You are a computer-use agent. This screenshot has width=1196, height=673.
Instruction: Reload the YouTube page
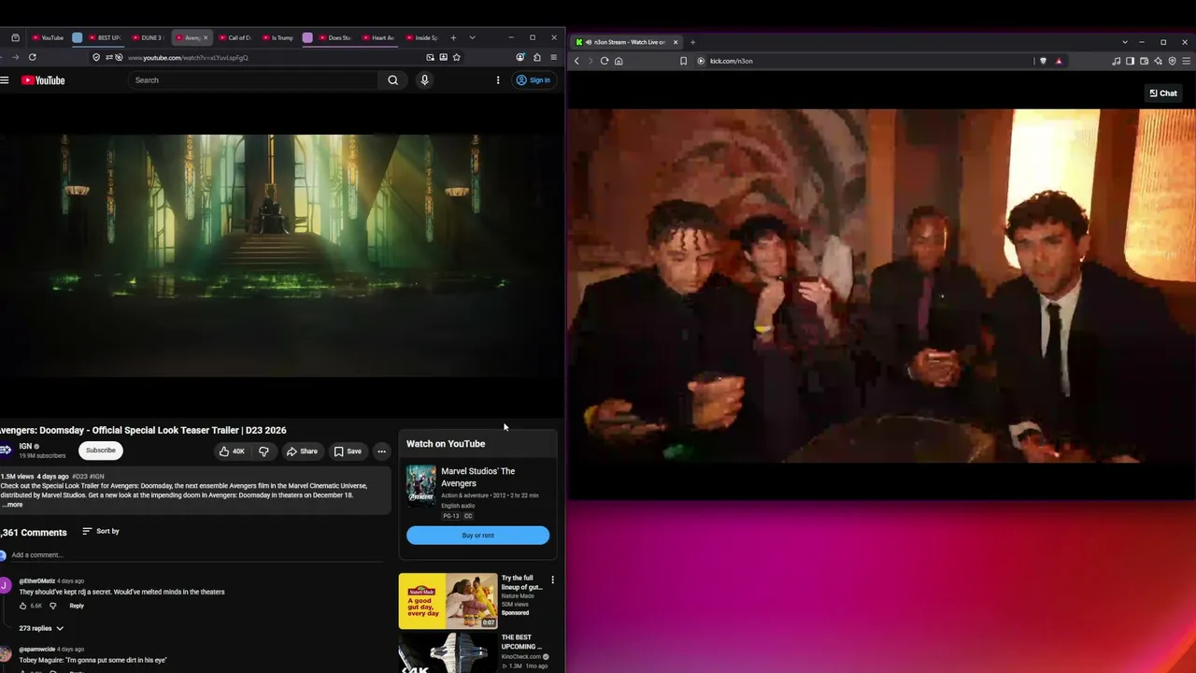[x=32, y=57]
